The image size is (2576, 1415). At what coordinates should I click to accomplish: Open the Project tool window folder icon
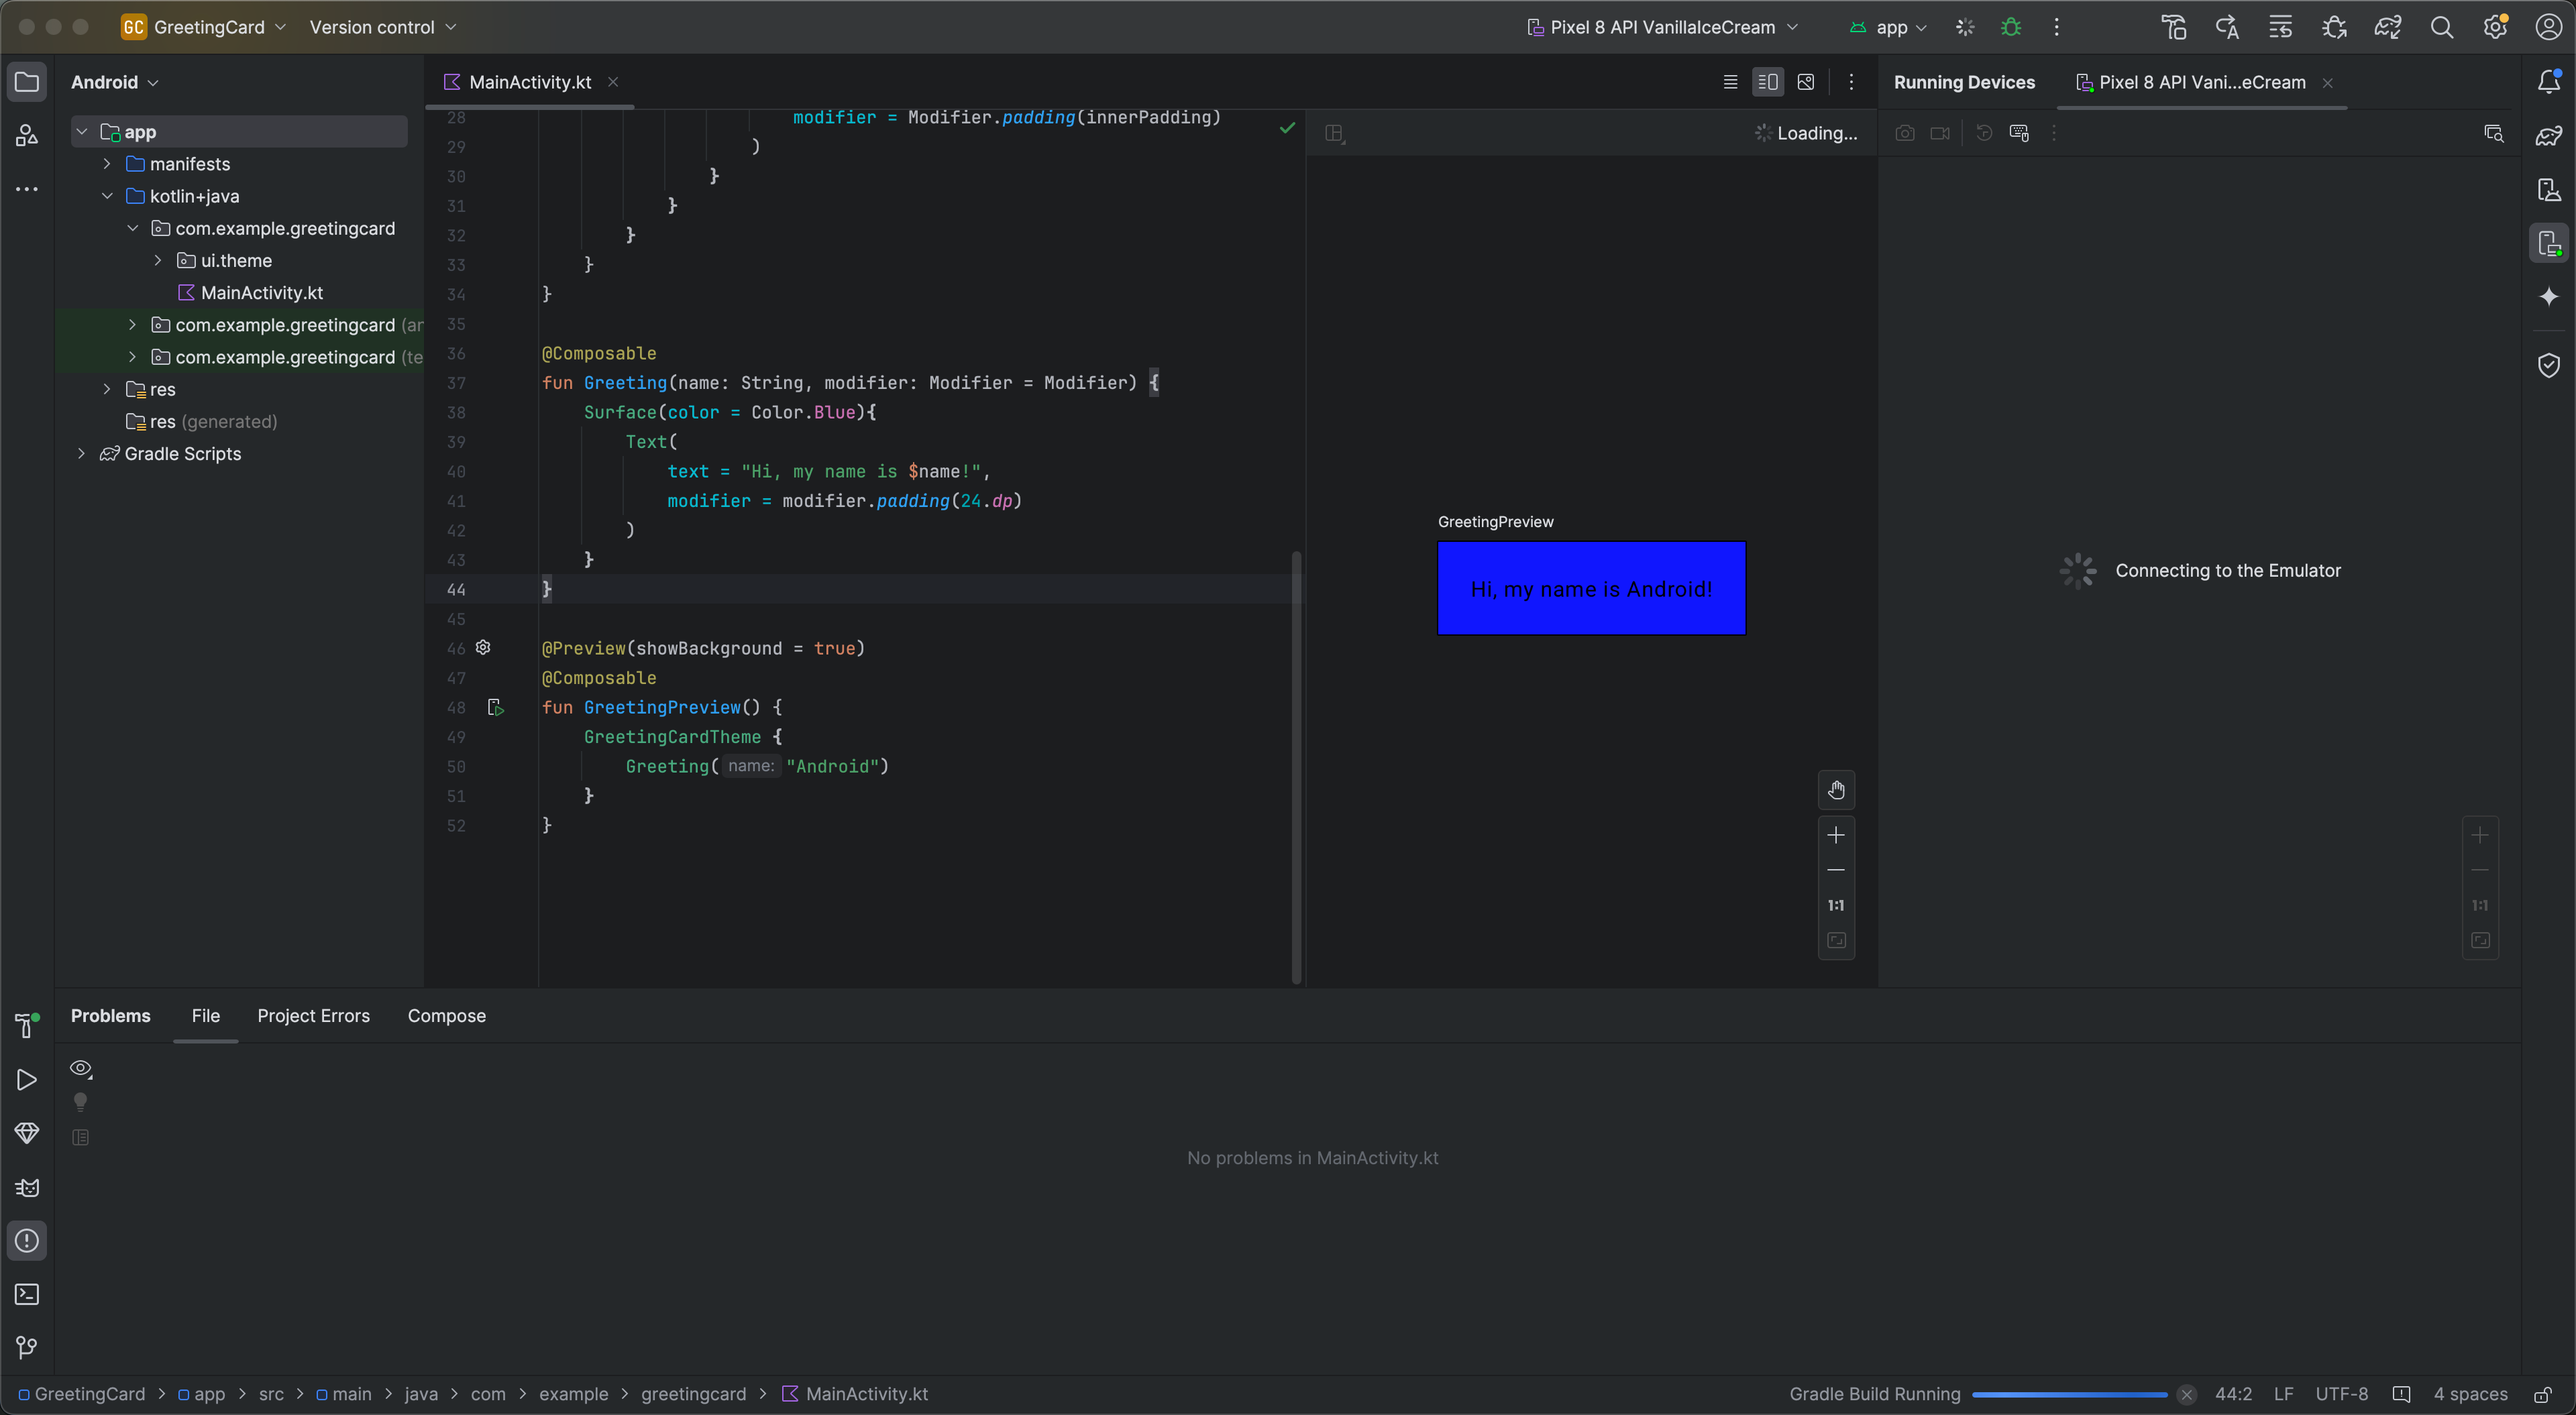tap(27, 82)
